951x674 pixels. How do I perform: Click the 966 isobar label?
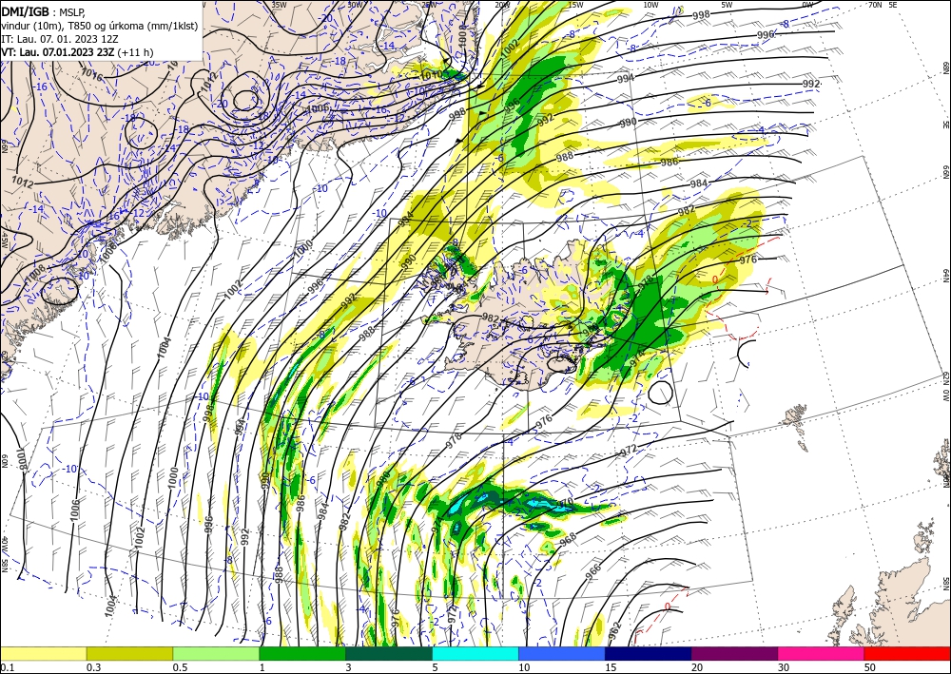[x=593, y=570]
